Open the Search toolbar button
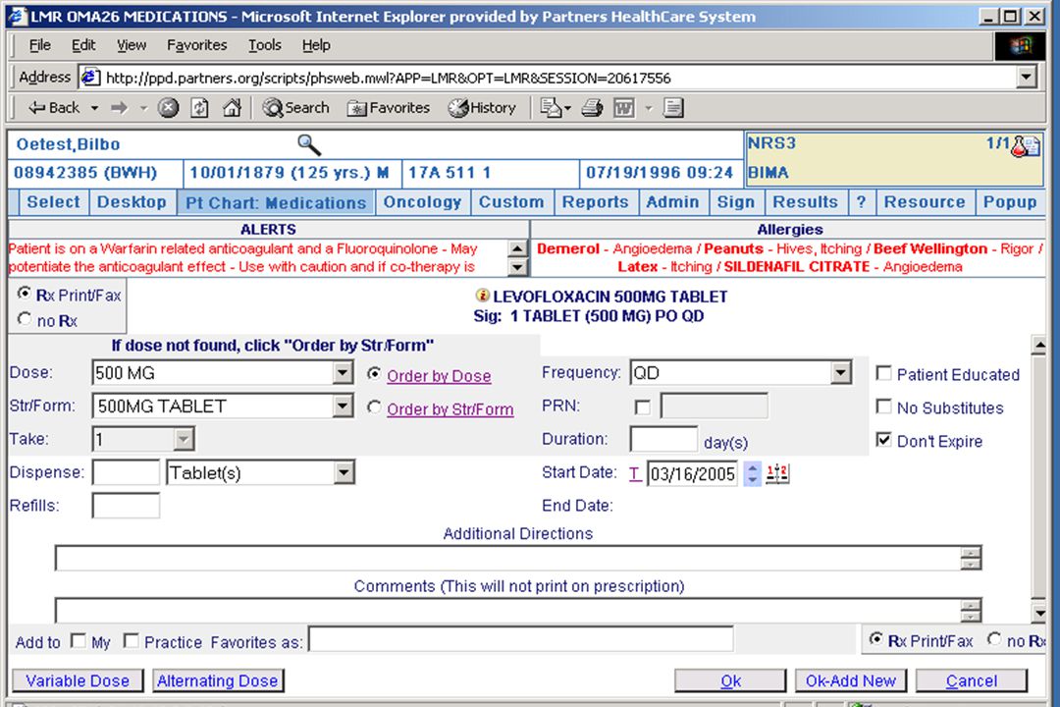This screenshot has width=1060, height=707. tap(296, 108)
